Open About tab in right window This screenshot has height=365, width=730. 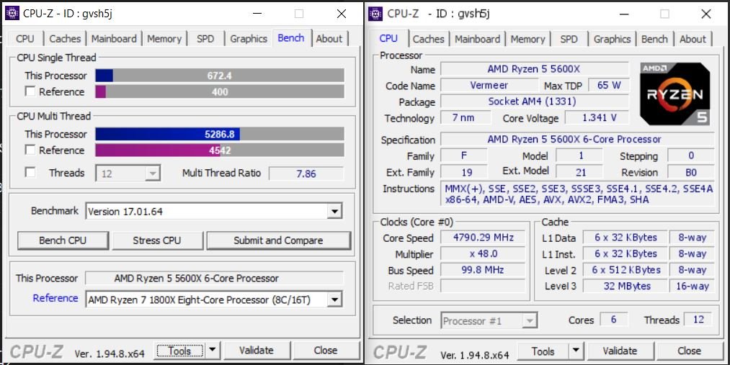click(693, 39)
